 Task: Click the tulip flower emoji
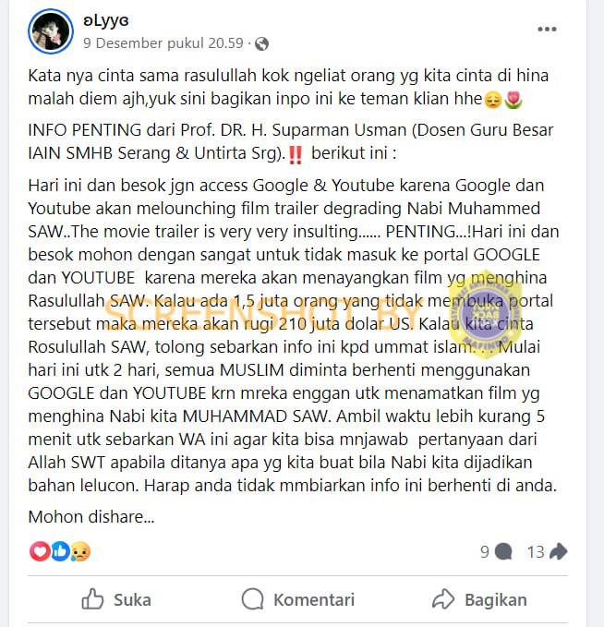[513, 100]
